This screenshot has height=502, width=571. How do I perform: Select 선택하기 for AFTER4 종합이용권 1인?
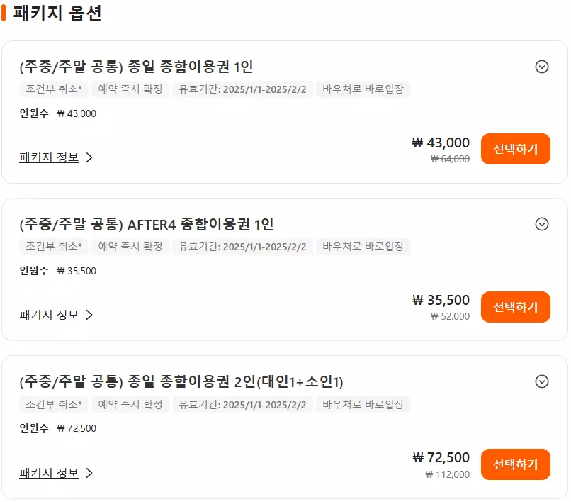(516, 306)
